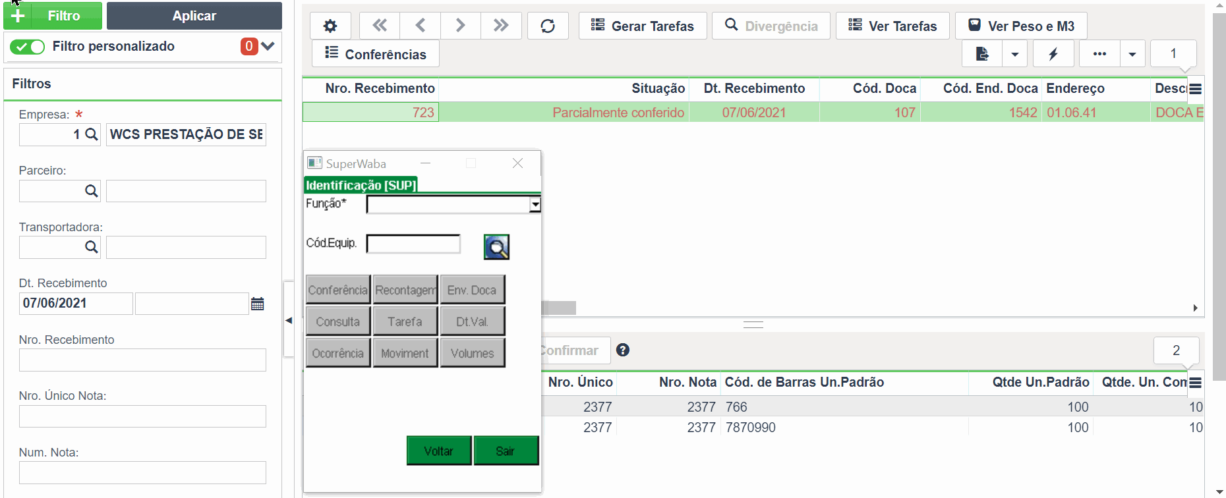1226x498 pixels.
Task: Click the Conferência button in SuperWaba
Action: tap(338, 290)
